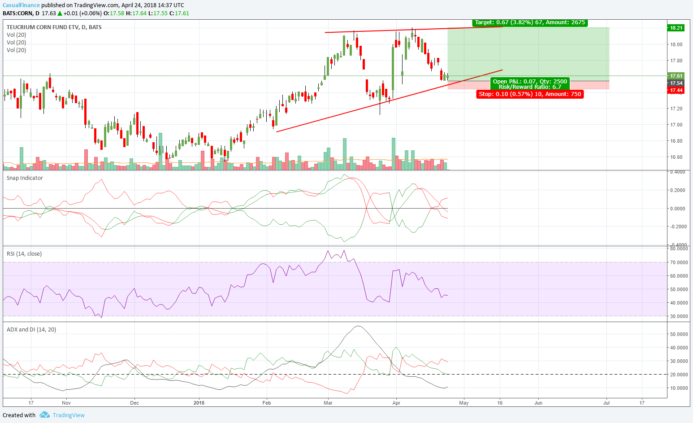Click the 17.54 gray price tag

pyautogui.click(x=676, y=83)
